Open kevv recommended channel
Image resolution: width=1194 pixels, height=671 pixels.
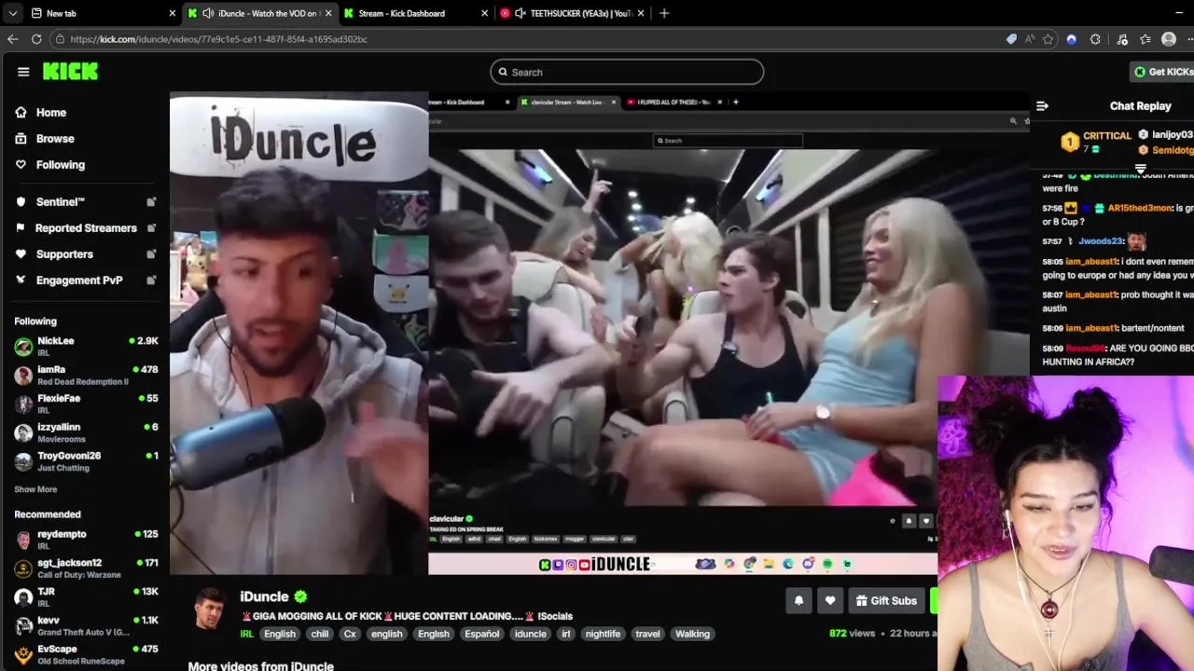(86, 626)
